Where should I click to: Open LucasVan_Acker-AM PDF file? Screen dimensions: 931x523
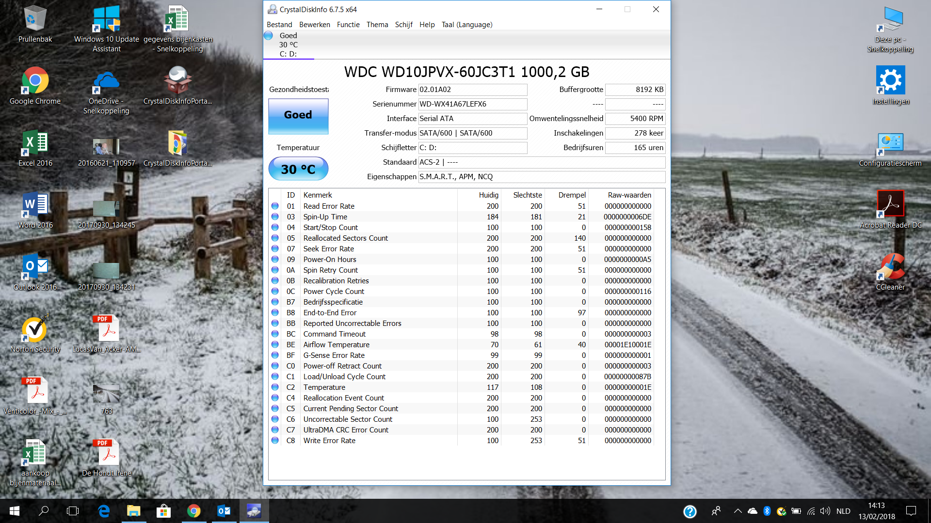click(x=107, y=334)
